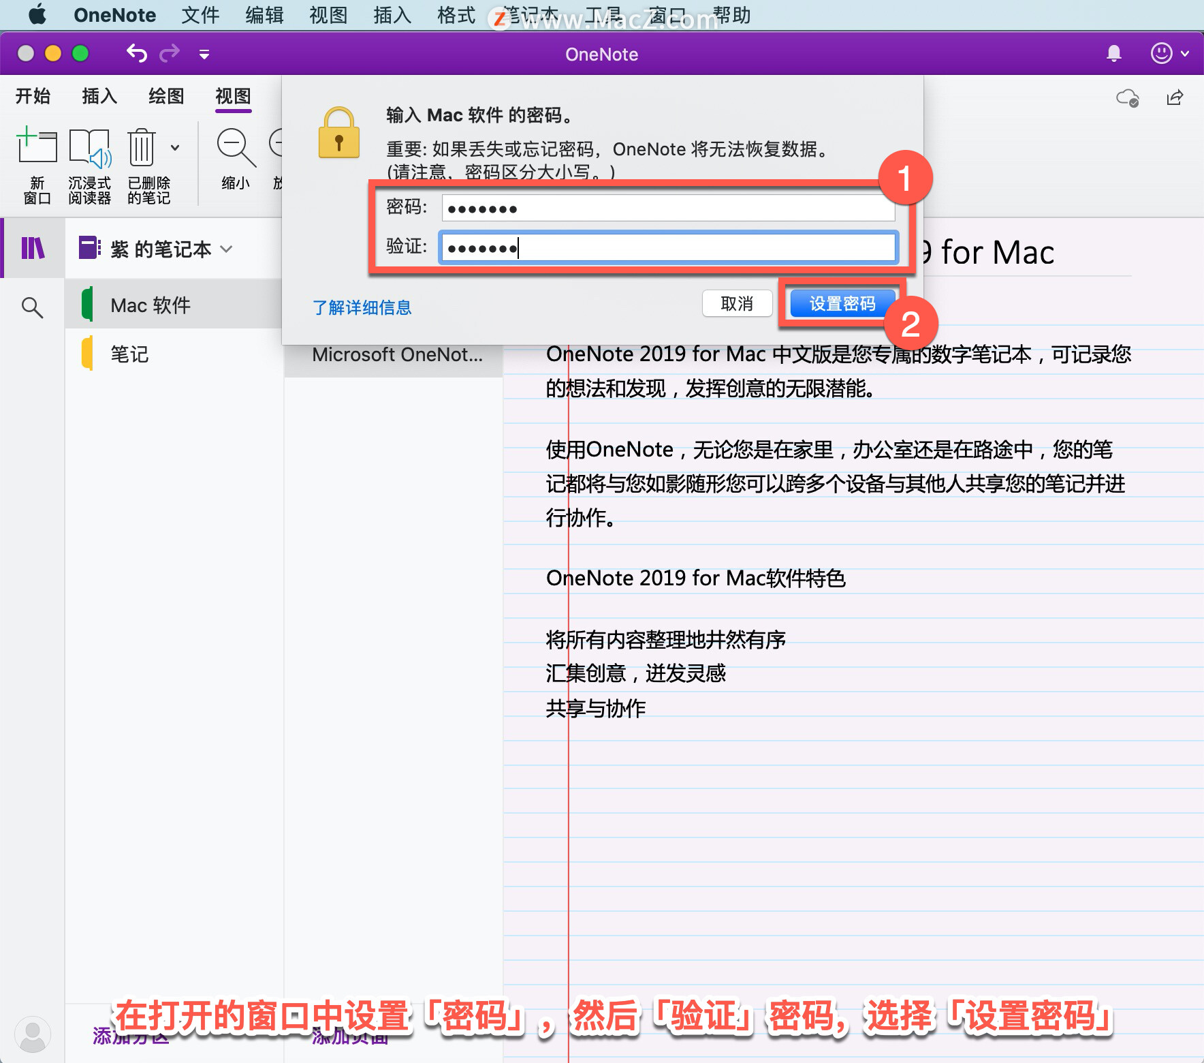Open the OneNote application menu
Screen dimensions: 1204x1063
pyautogui.click(x=114, y=14)
